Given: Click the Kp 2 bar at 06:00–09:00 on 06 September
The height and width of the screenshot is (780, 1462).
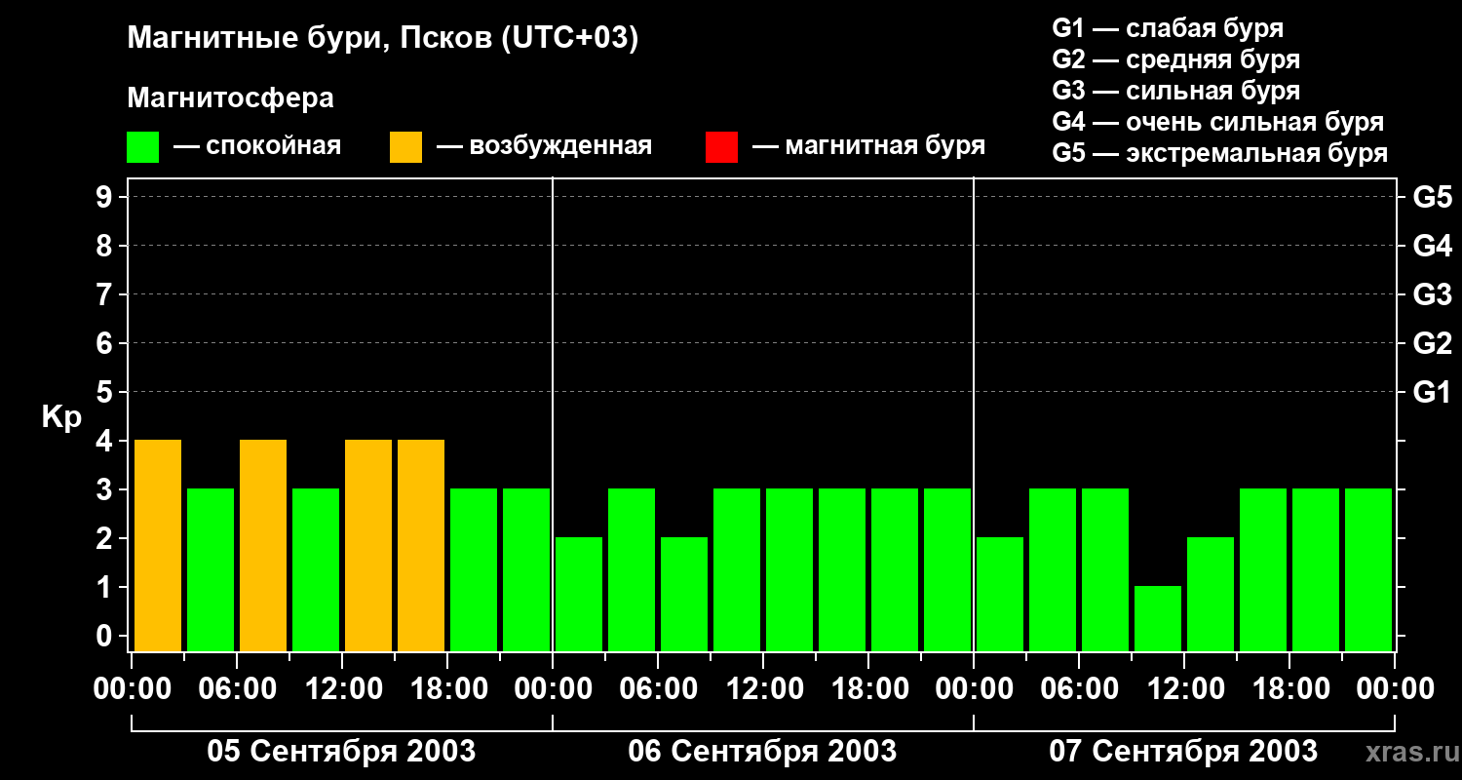Looking at the screenshot, I should pos(684,594).
